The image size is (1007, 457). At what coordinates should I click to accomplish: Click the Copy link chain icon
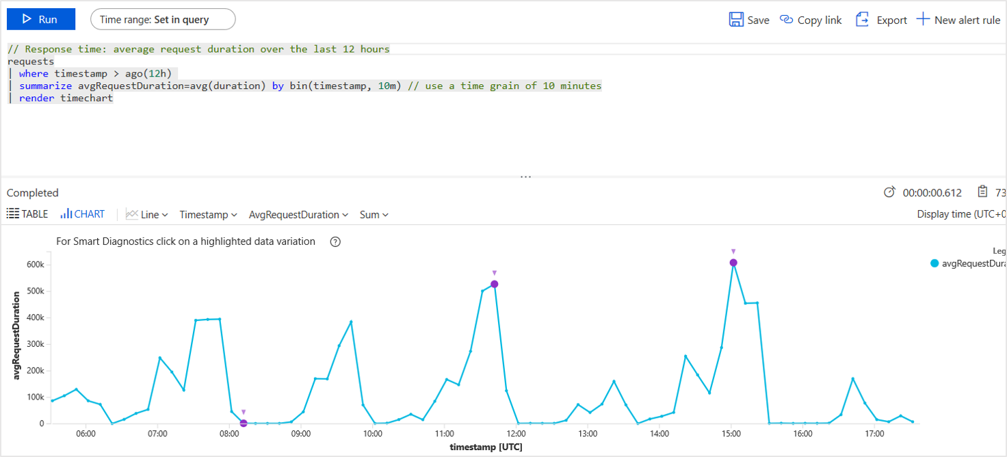click(787, 19)
